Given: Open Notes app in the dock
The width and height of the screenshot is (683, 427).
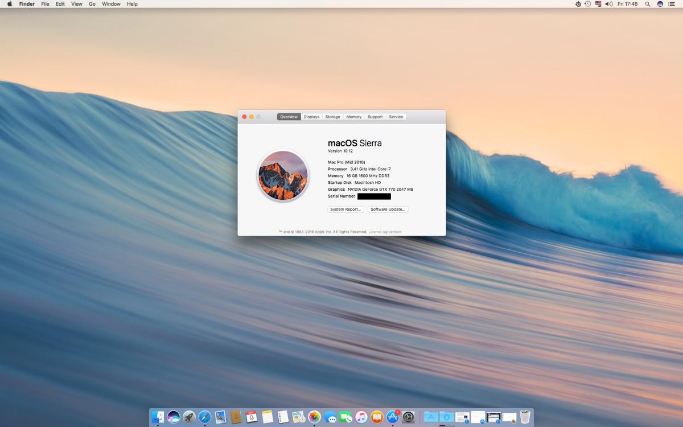Looking at the screenshot, I should [268, 417].
